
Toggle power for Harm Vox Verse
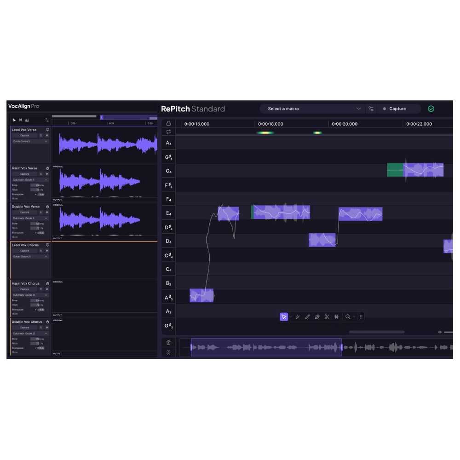click(47, 168)
